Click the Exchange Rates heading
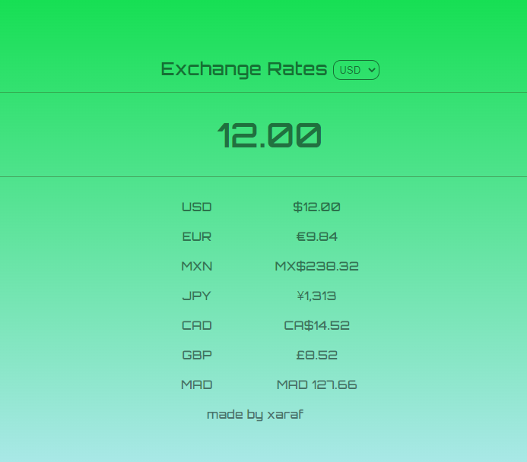527x462 pixels. (x=244, y=69)
